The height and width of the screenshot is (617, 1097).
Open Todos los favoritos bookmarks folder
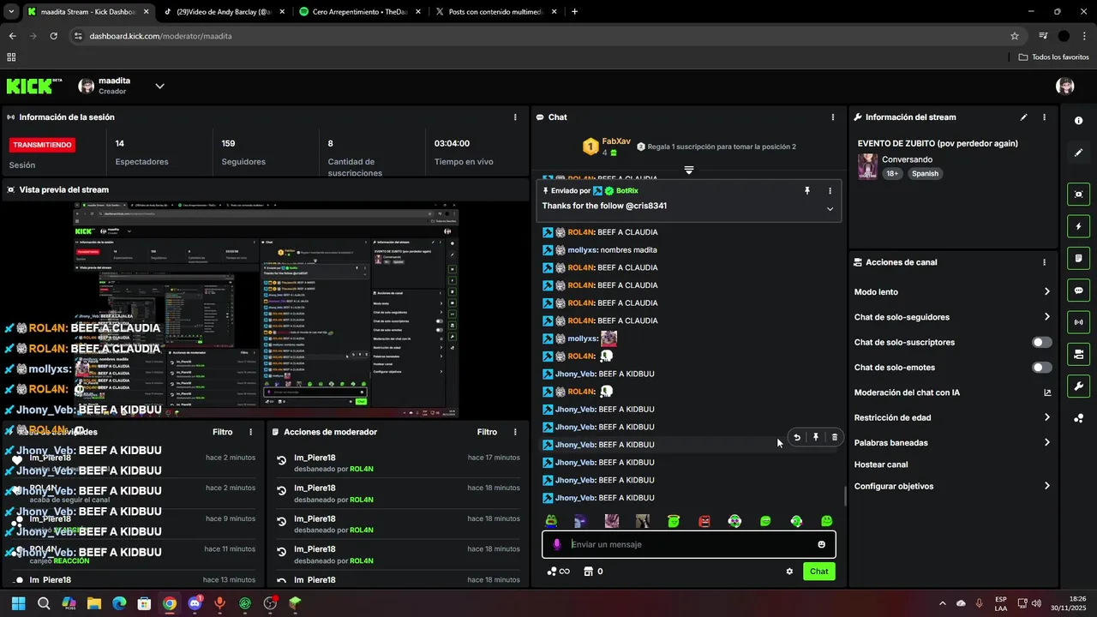[x=1053, y=57]
